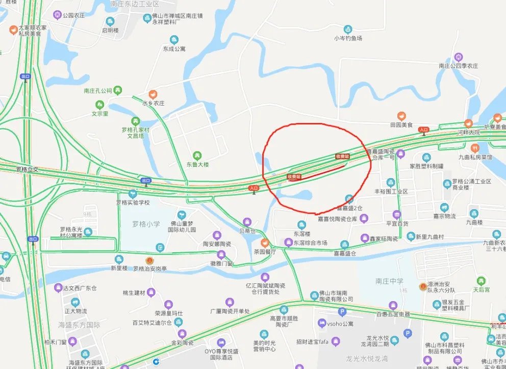Select the 天后宫 green temple icon
506x369 pixels.
[481, 281]
